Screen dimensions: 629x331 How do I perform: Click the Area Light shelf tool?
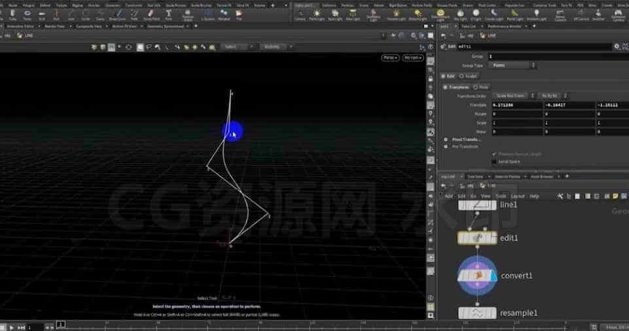[353, 15]
